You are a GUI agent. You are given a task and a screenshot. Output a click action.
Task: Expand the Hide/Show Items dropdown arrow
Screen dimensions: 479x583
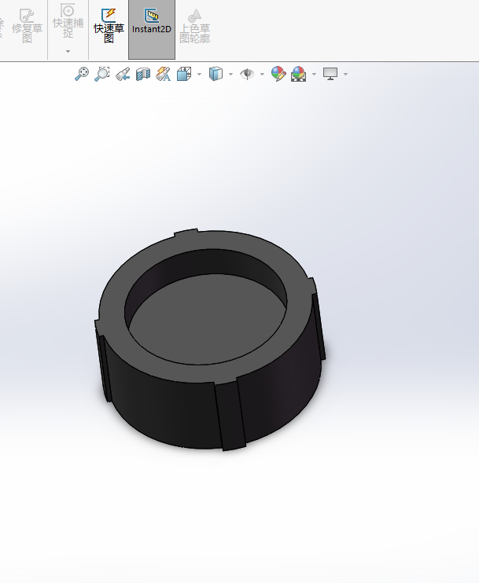tap(262, 75)
